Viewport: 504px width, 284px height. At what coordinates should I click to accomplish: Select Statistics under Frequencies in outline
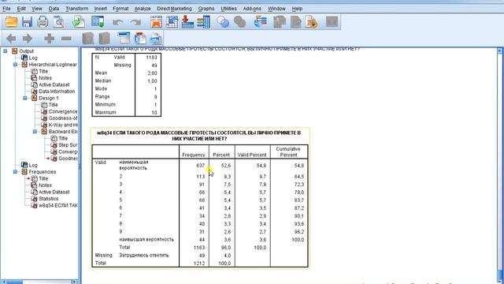point(49,198)
